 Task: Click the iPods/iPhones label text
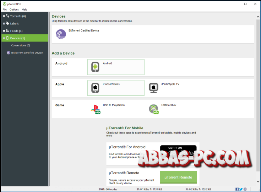(111, 84)
